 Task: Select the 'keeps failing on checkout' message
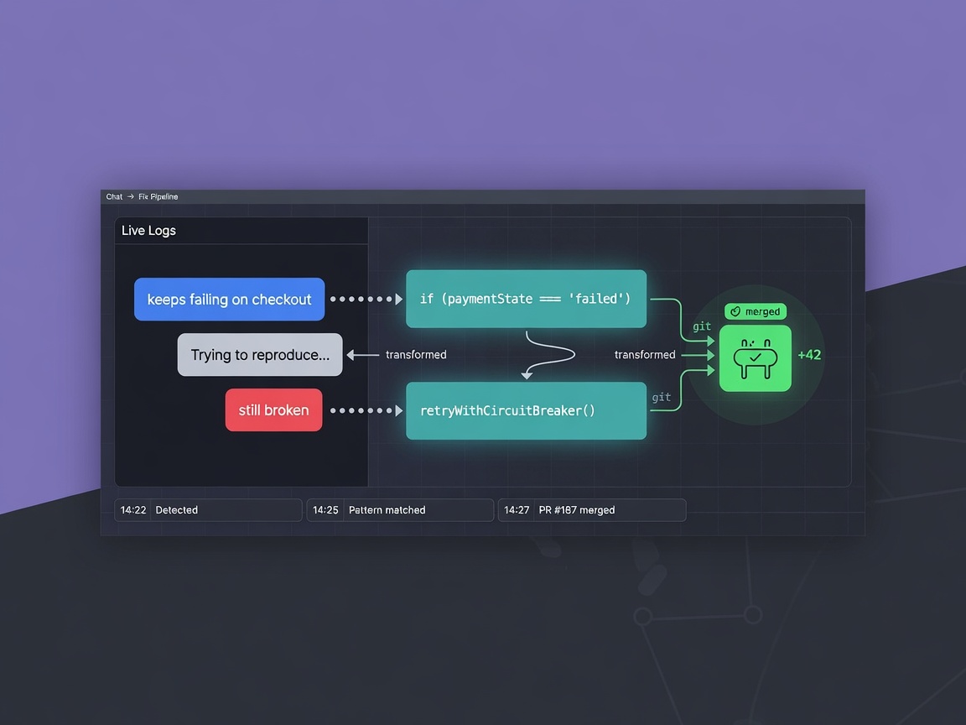229,299
